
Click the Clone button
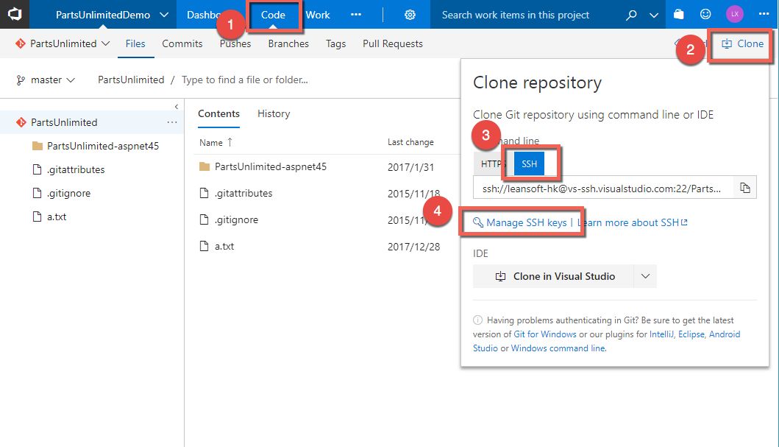[x=742, y=43]
